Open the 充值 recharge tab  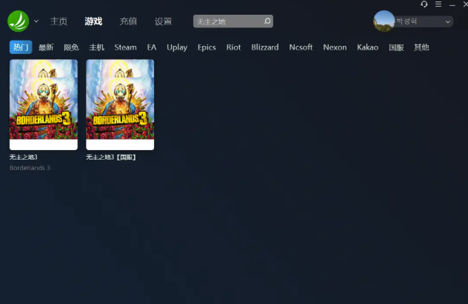[128, 21]
